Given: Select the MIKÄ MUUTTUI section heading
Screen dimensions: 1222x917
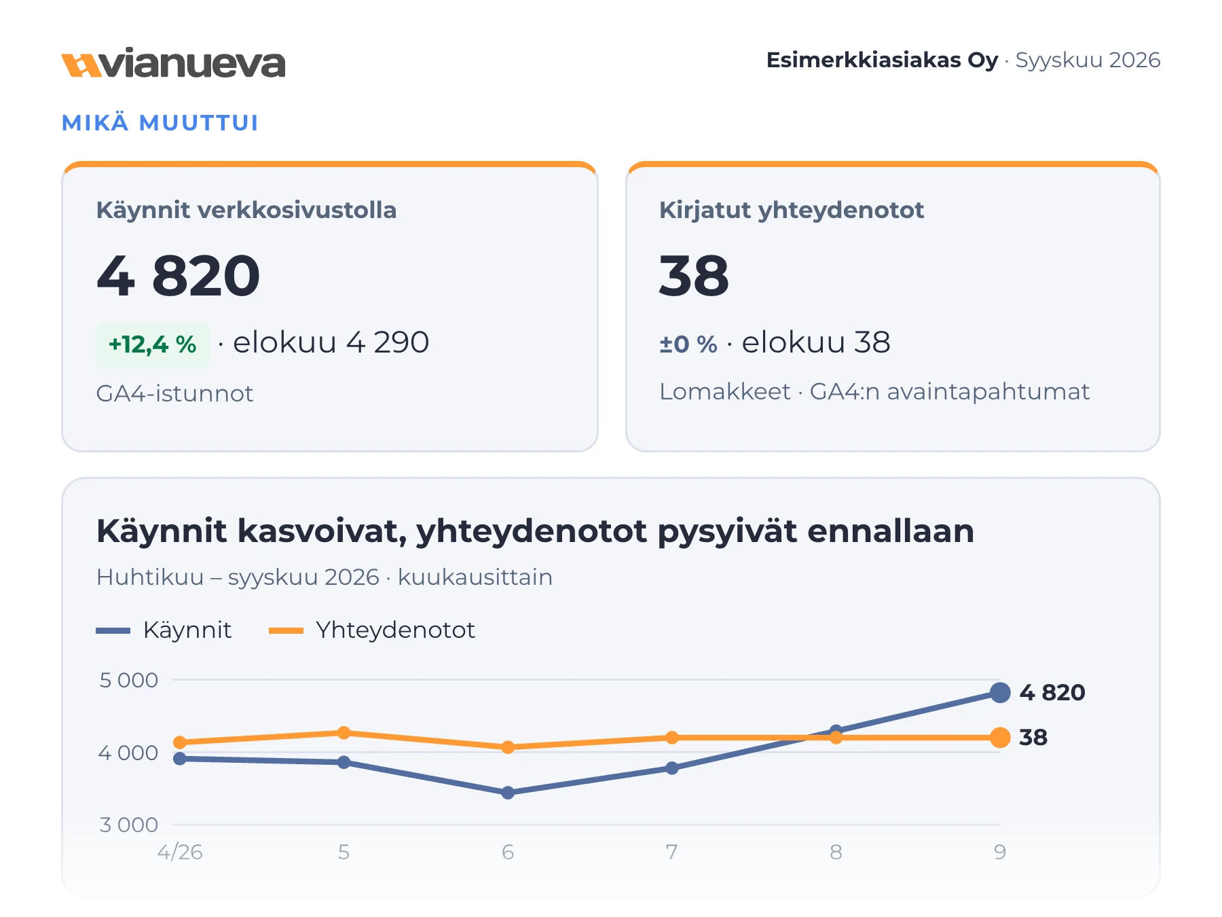Looking at the screenshot, I should tap(160, 123).
